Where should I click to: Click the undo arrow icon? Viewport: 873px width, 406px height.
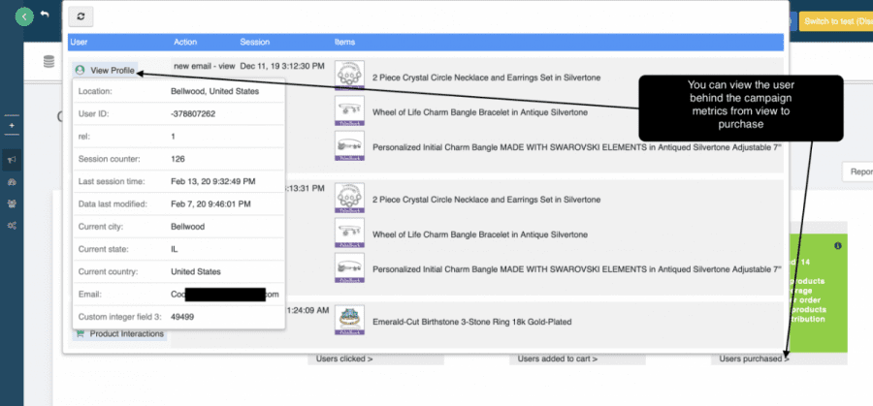click(x=45, y=16)
